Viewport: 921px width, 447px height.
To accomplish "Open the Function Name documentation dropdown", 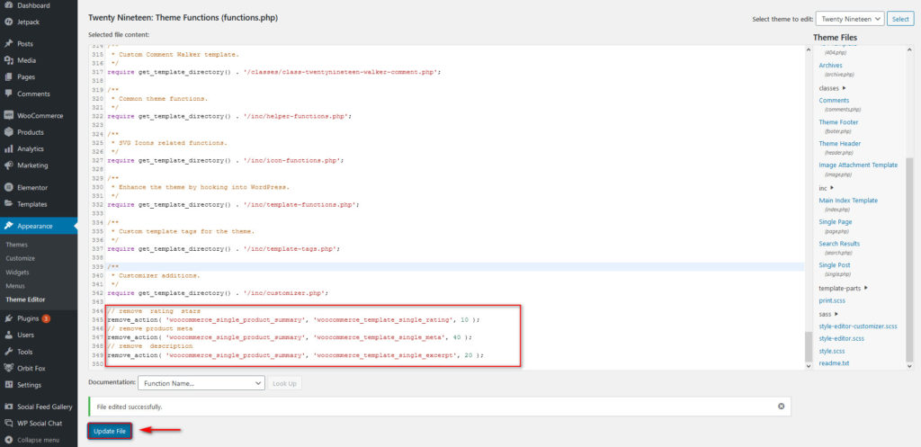I will (x=201, y=383).
